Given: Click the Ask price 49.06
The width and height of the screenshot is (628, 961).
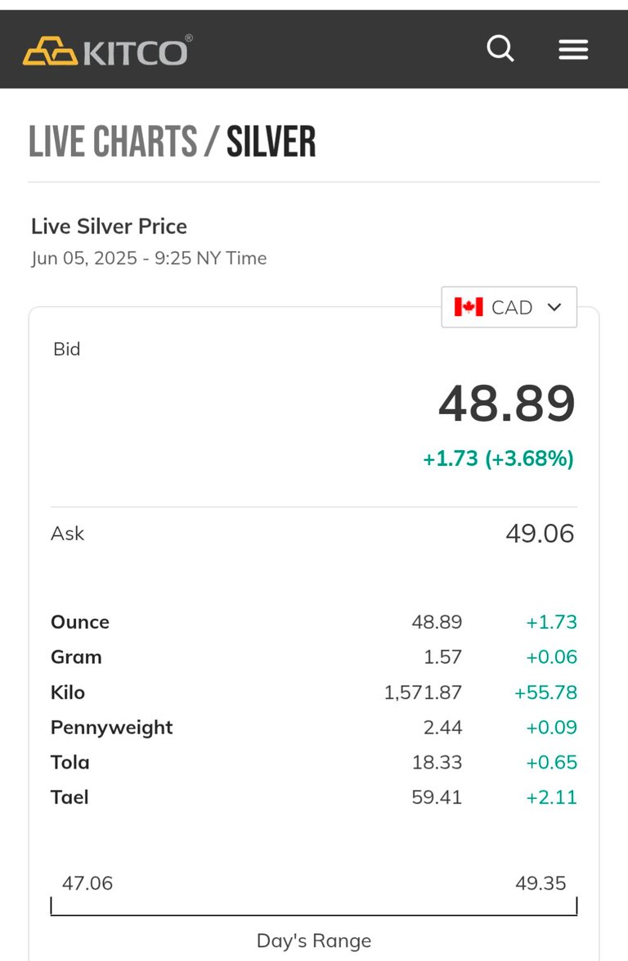Looking at the screenshot, I should click(540, 533).
